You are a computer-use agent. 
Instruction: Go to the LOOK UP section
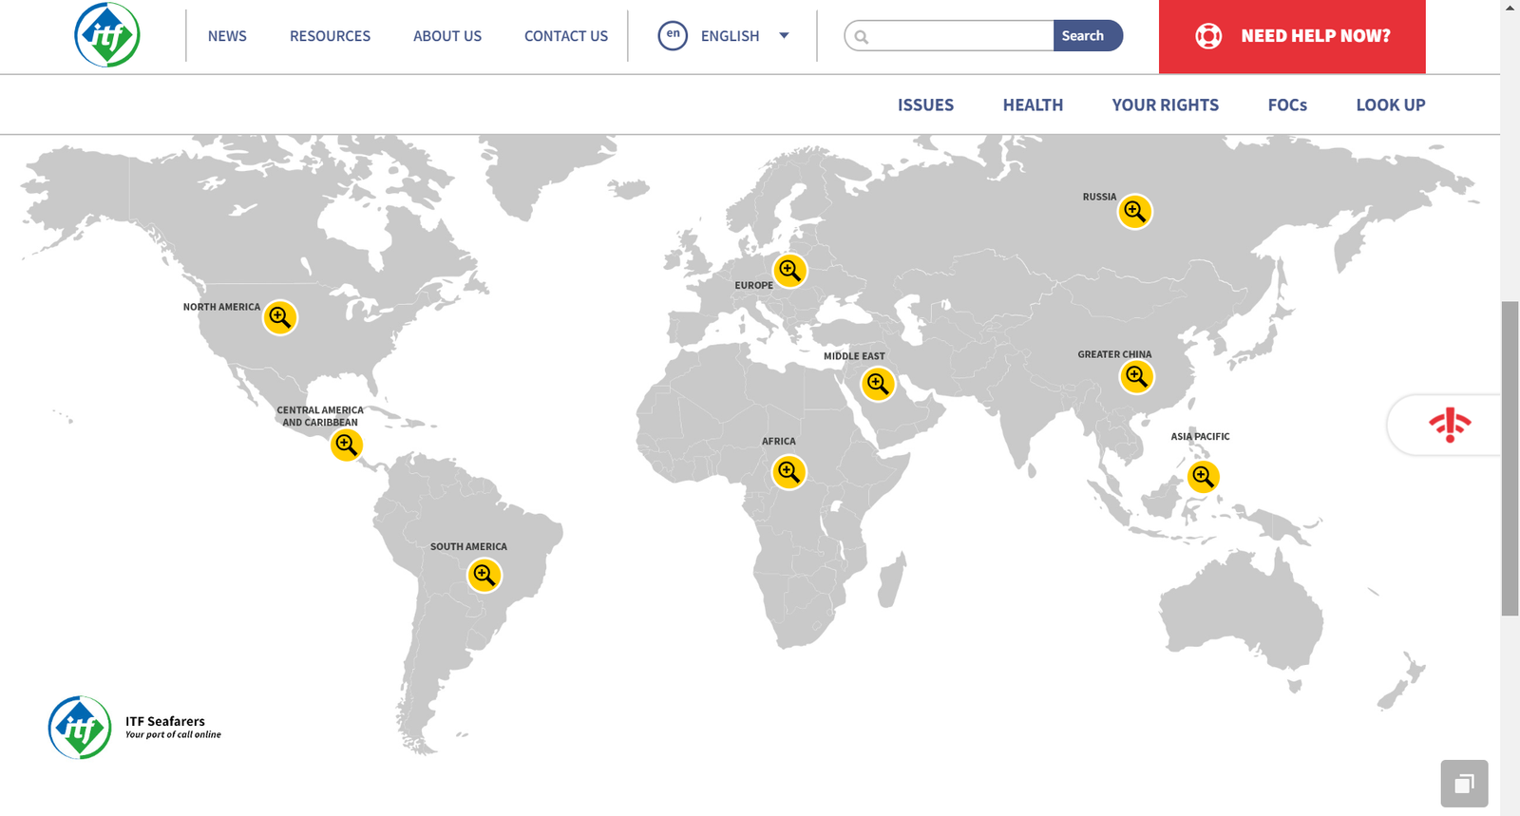coord(1390,104)
